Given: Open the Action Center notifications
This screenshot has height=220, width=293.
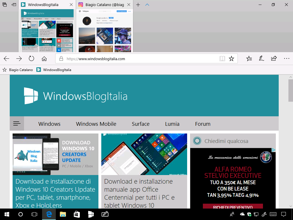Looking at the screenshot, I should click(284, 214).
